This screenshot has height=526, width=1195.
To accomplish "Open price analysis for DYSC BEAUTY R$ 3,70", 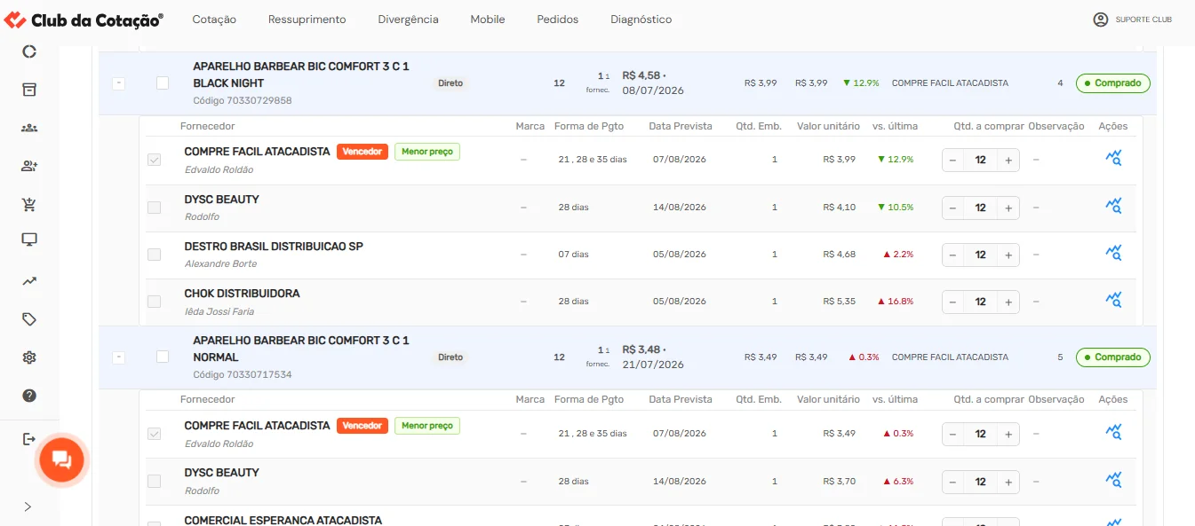I will 1113,481.
